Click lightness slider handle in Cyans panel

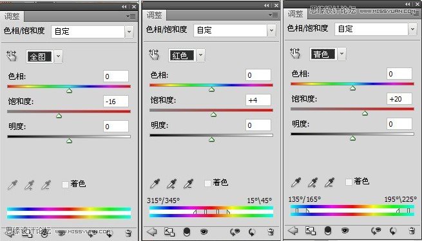pyautogui.click(x=352, y=138)
